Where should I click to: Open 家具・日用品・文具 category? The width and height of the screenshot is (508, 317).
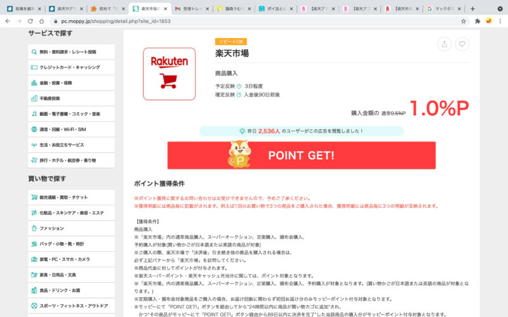[71, 275]
